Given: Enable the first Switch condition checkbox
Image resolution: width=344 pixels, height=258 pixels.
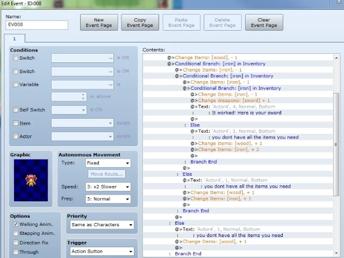Looking at the screenshot, I should [16, 58].
